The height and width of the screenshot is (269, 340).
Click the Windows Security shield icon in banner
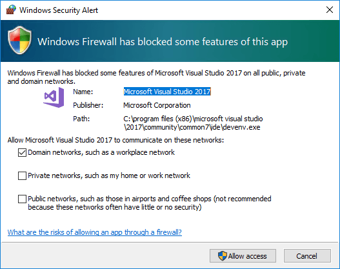19,40
